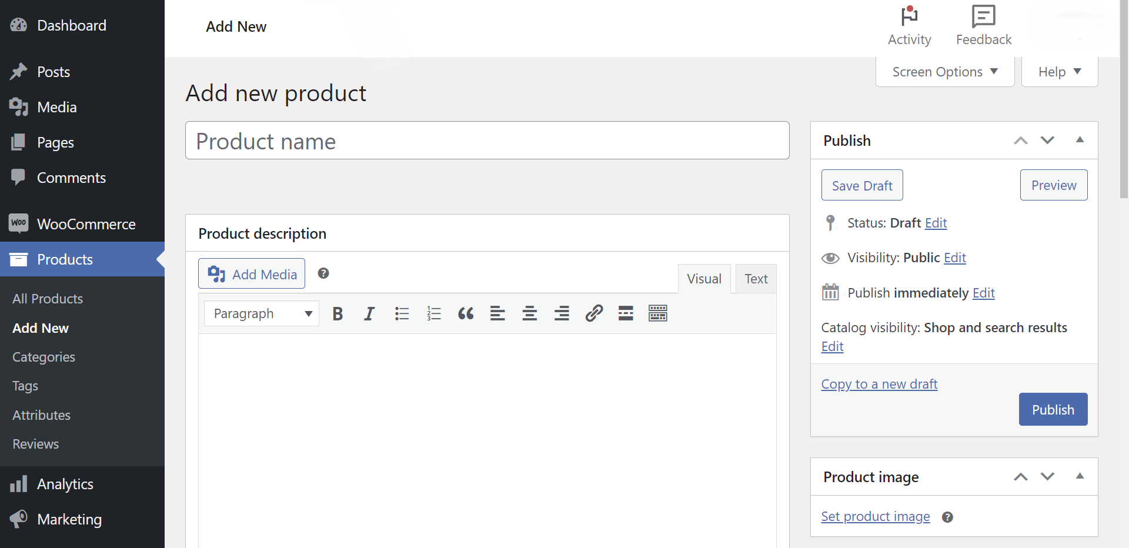
Task: Move the Product image box up
Action: 1021,477
